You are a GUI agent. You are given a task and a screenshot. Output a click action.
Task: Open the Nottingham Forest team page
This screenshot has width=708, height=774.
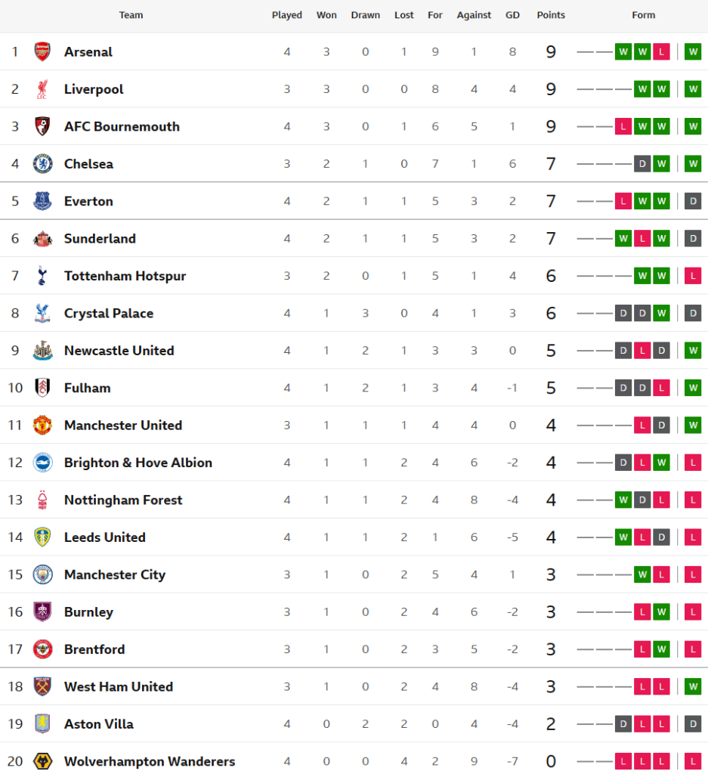pyautogui.click(x=123, y=500)
